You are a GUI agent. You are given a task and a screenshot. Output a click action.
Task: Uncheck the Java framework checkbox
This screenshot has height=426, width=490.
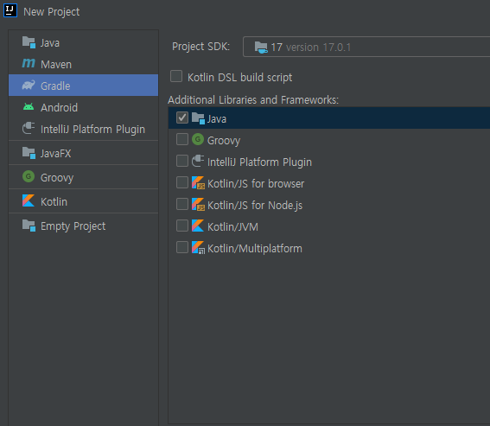[182, 118]
